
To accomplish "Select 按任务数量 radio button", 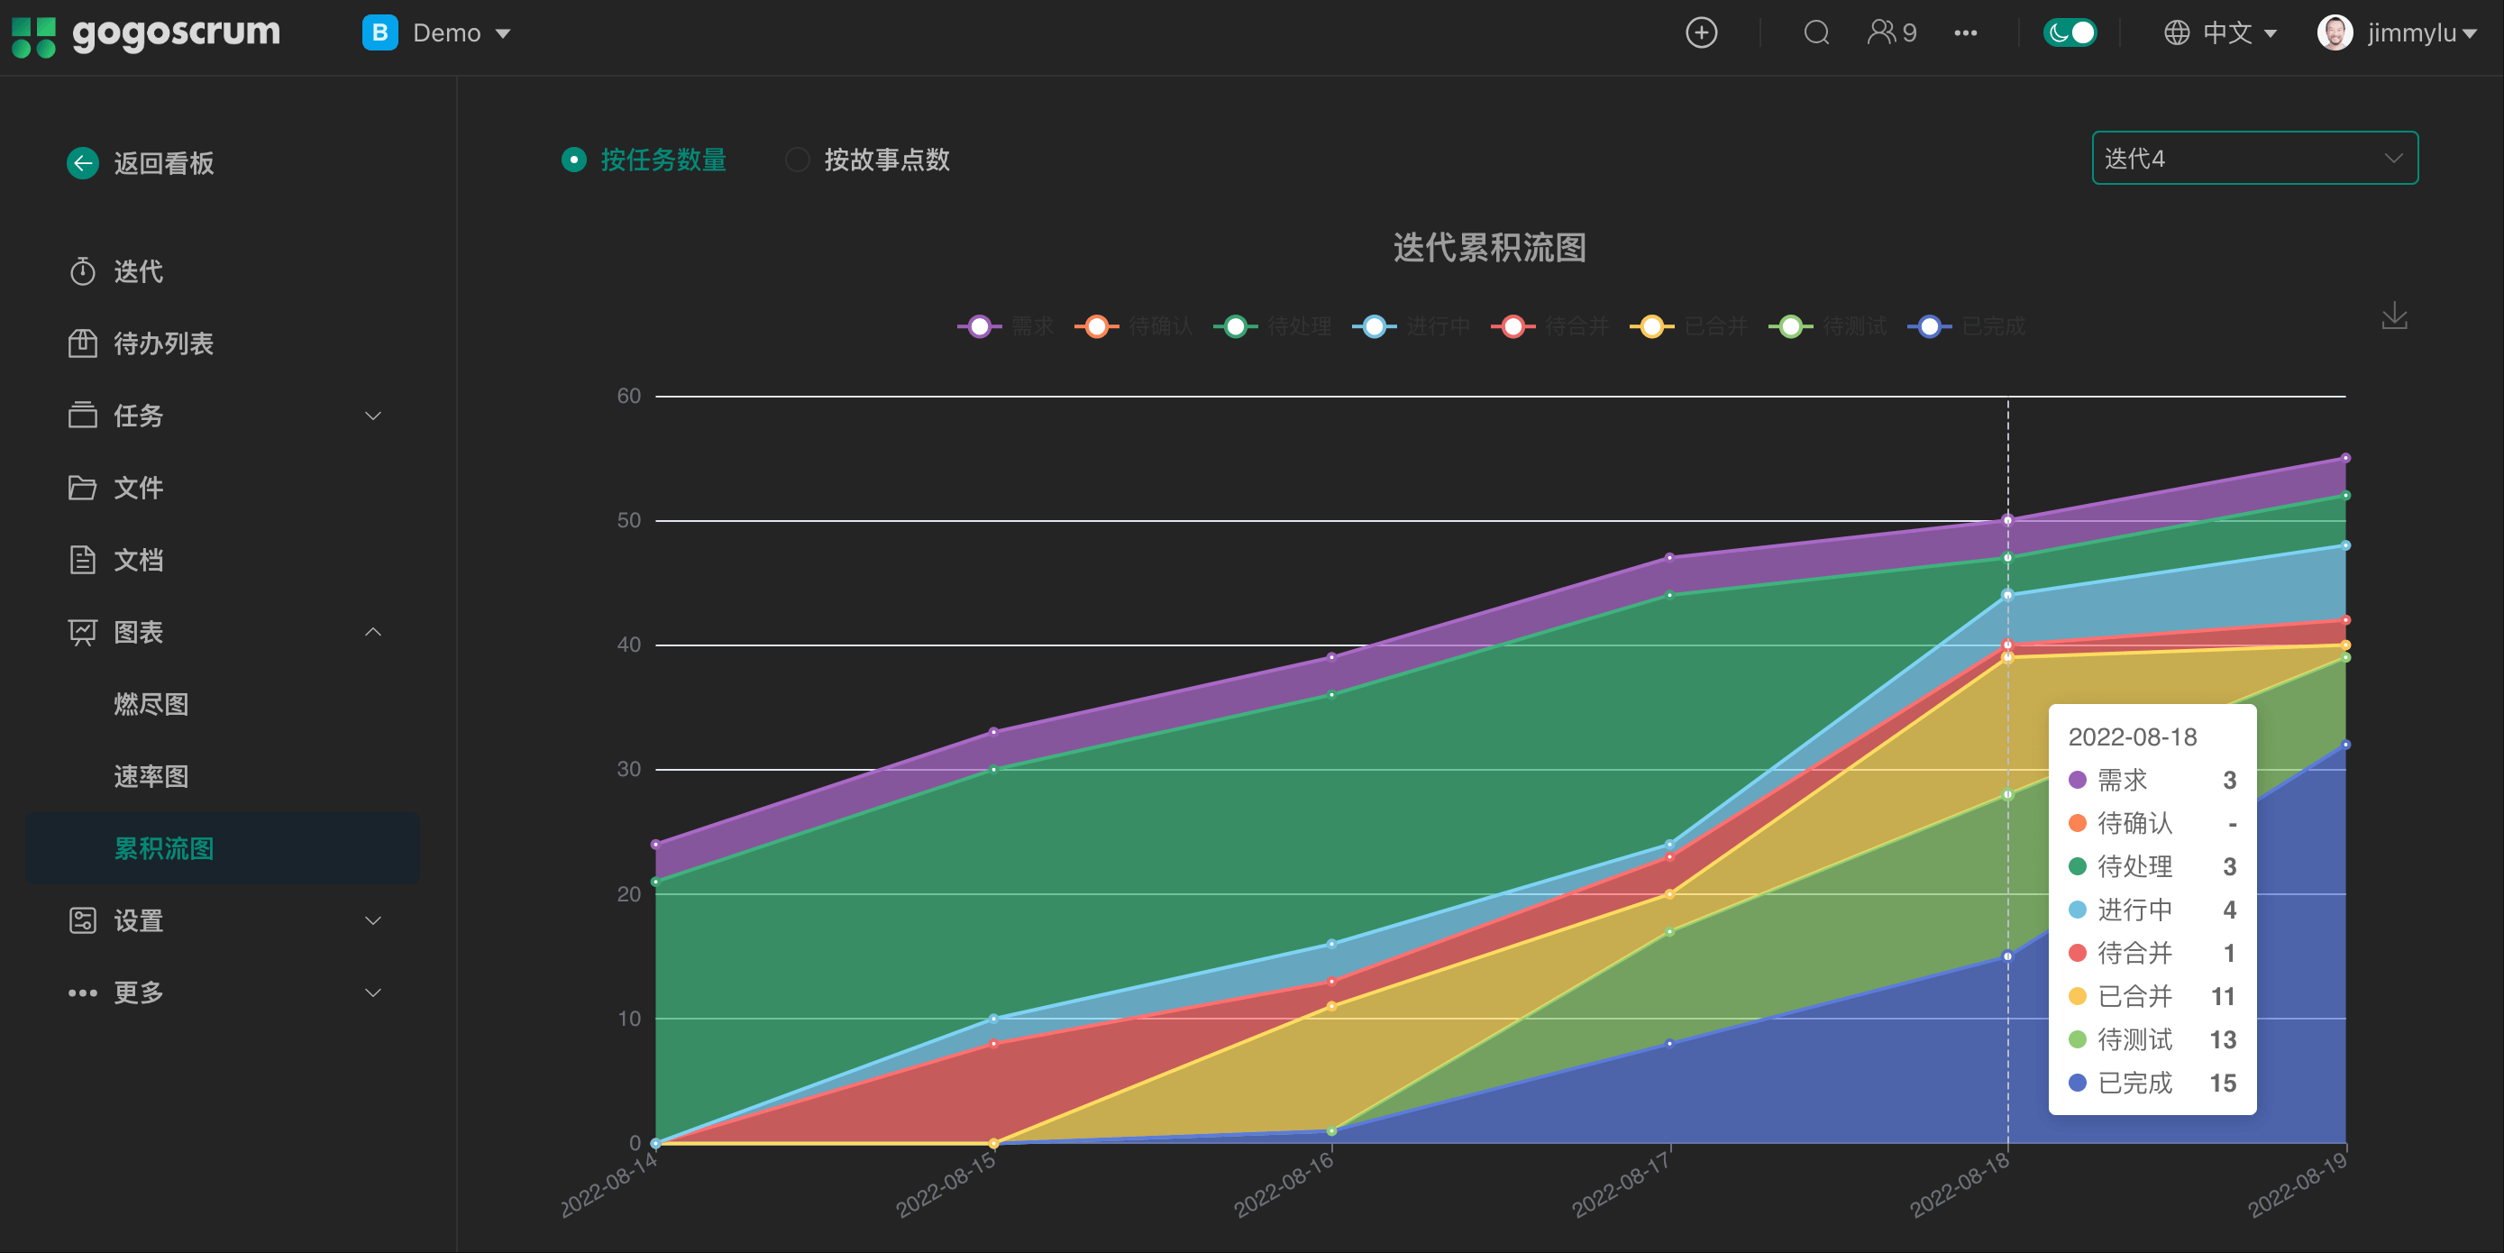I will coord(573,160).
